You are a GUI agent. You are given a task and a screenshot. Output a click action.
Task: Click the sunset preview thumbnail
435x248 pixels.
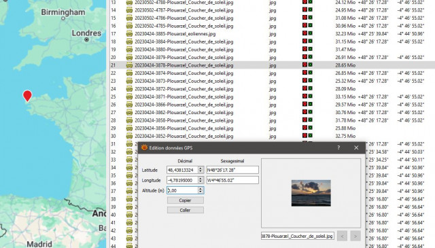[311, 193]
